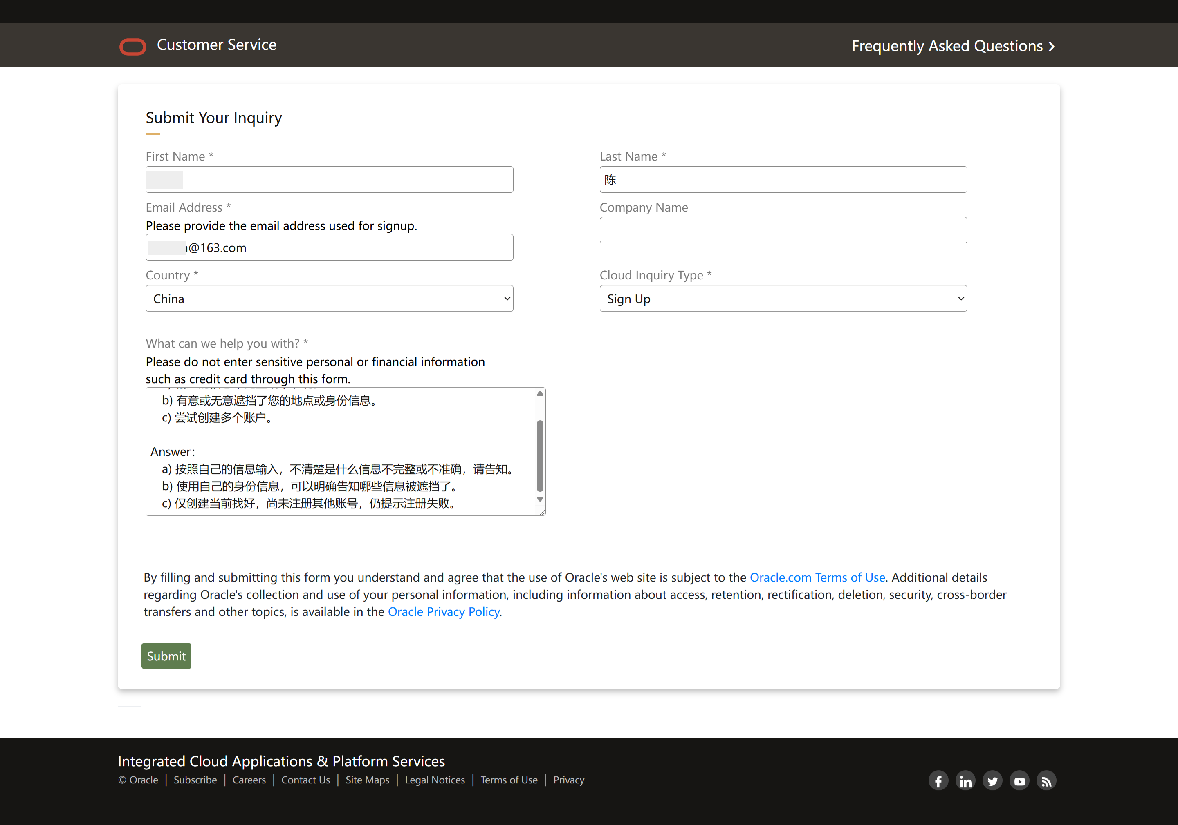Screen dimensions: 1178x825
Task: Click the First Name label
Action: click(180, 156)
